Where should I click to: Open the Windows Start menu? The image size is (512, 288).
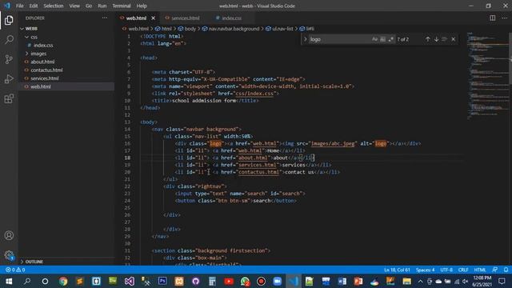[9, 281]
